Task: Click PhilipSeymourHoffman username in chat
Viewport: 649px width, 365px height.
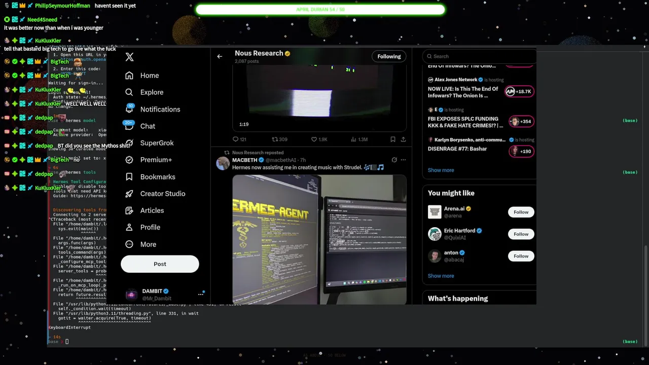Action: [x=62, y=6]
